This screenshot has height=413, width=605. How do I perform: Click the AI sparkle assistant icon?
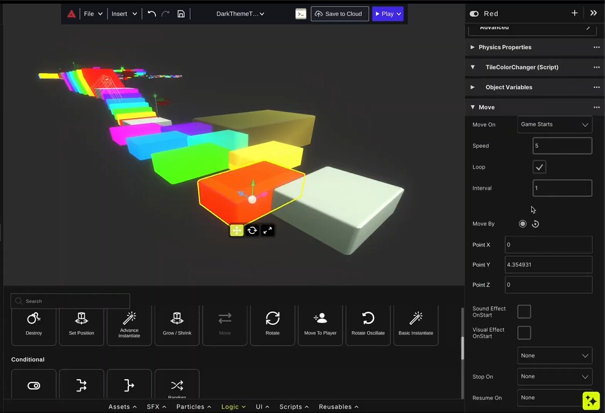click(x=591, y=401)
